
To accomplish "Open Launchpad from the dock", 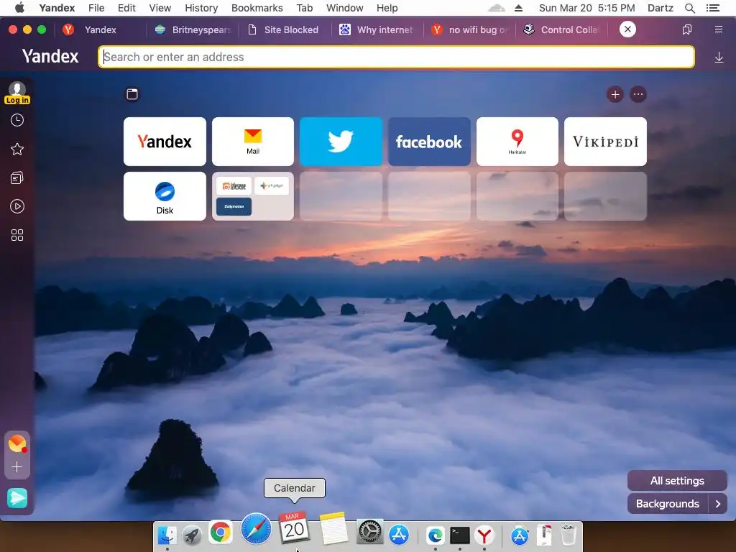I will (193, 535).
